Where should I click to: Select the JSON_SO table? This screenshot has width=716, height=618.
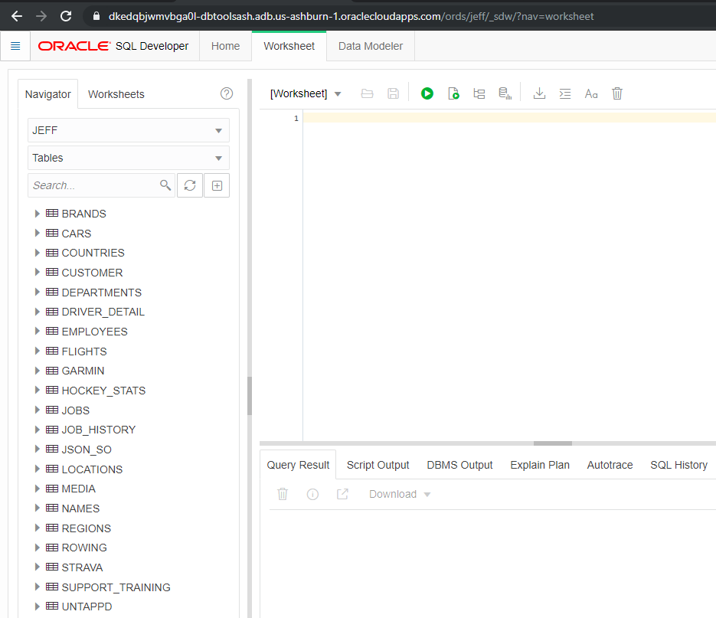[87, 450]
